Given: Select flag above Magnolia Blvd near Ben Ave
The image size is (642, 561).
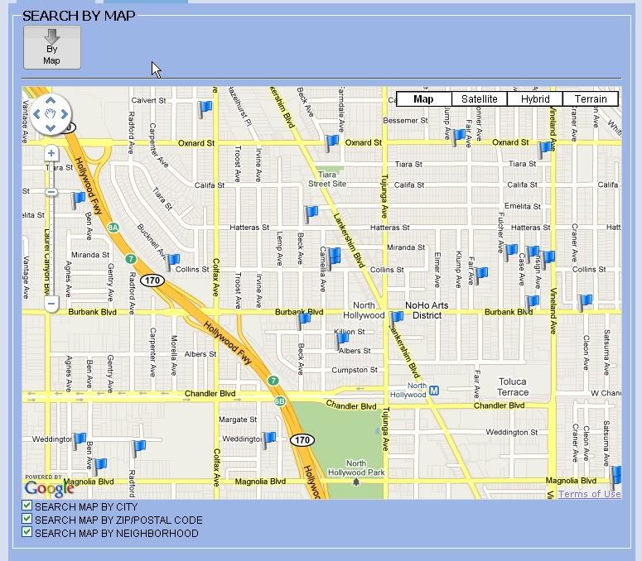Looking at the screenshot, I should pyautogui.click(x=99, y=467).
